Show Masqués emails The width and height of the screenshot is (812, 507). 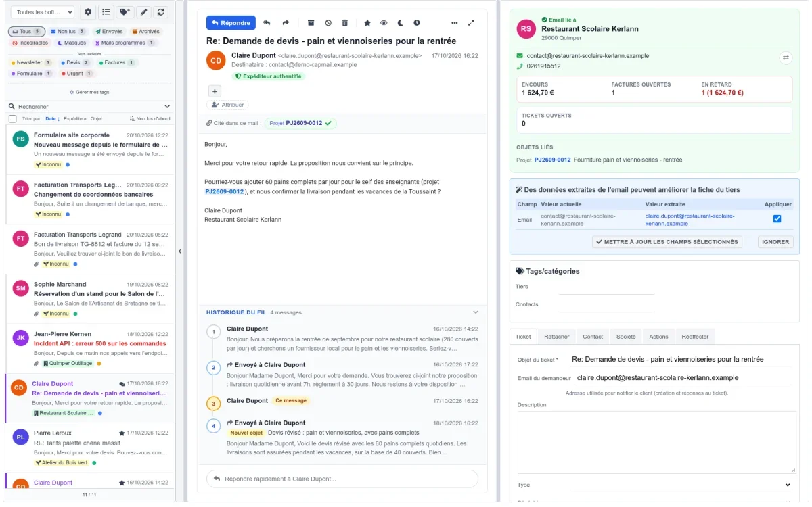pyautogui.click(x=72, y=43)
